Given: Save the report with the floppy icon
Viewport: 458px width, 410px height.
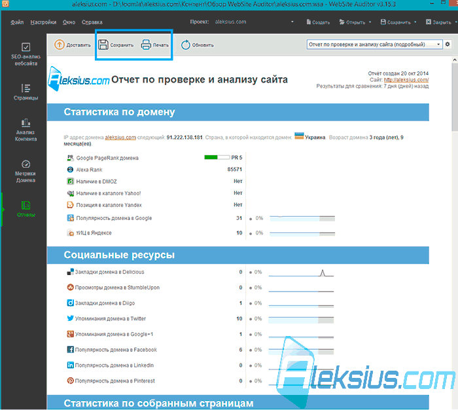Looking at the screenshot, I should click(103, 45).
